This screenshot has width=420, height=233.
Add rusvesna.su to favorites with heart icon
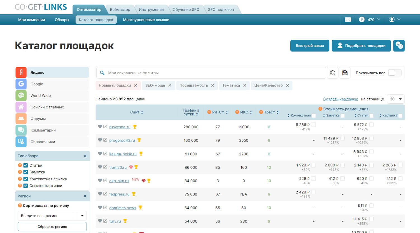(100, 127)
